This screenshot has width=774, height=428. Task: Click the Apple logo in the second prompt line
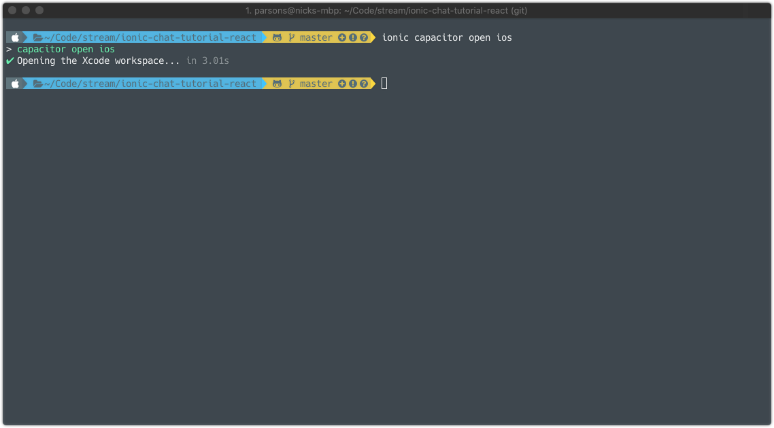click(x=15, y=84)
